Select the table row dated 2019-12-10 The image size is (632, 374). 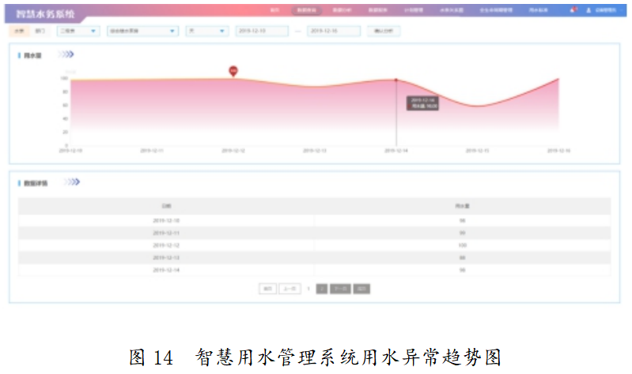314,220
